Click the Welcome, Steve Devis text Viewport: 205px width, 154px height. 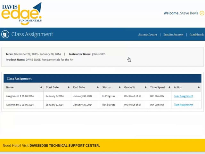pos(181,13)
